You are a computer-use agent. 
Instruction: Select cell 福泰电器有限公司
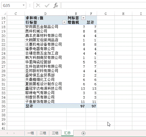pyautogui.click(x=46, y=49)
